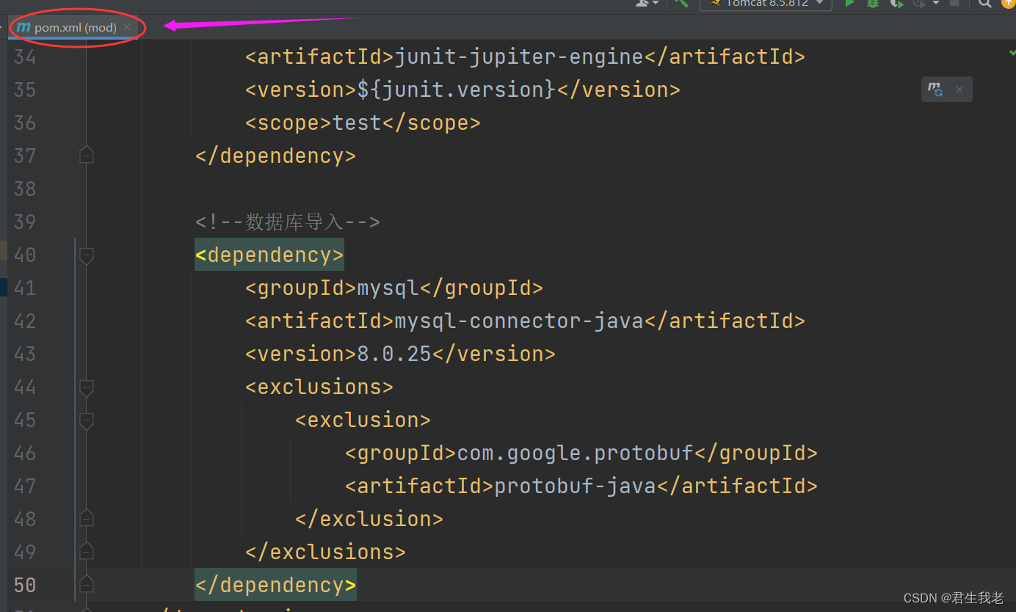Viewport: 1016px width, 612px height.
Task: Stop the running process square icon
Action: 954,3
